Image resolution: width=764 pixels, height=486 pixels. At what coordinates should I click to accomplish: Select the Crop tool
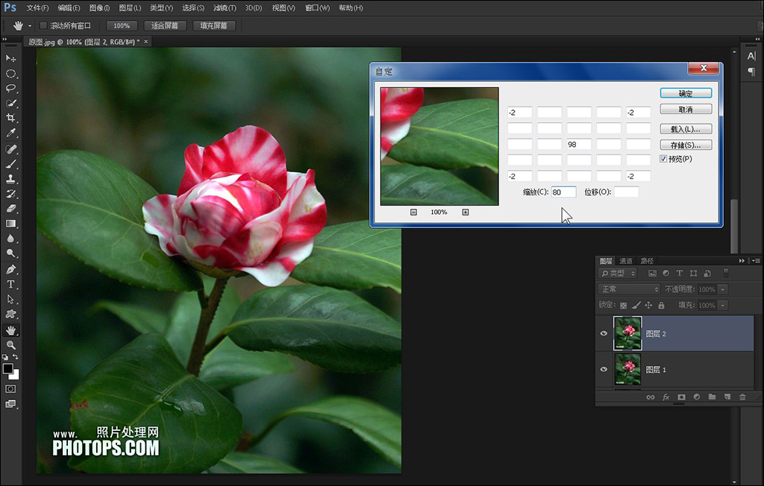tap(10, 118)
